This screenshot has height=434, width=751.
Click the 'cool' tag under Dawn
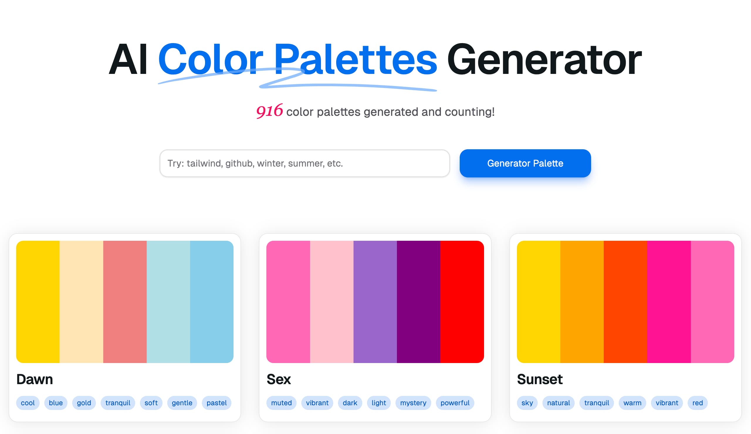click(28, 403)
